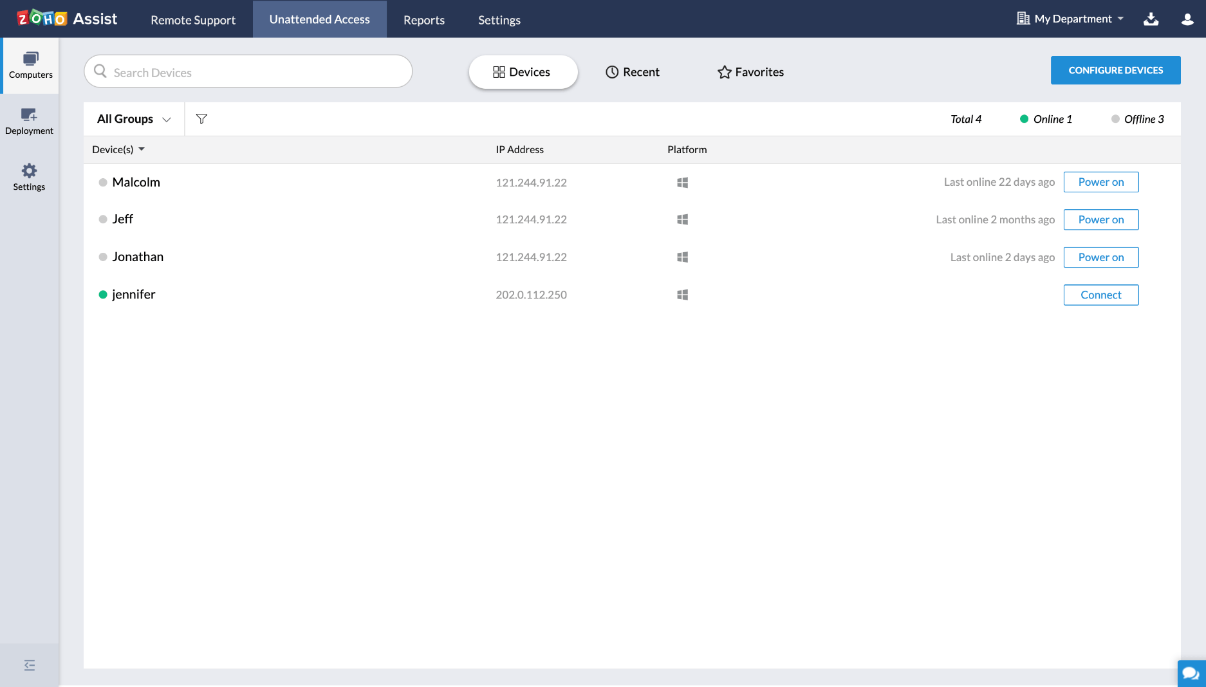This screenshot has width=1206, height=687.
Task: Click the download icon in the header
Action: [x=1151, y=19]
